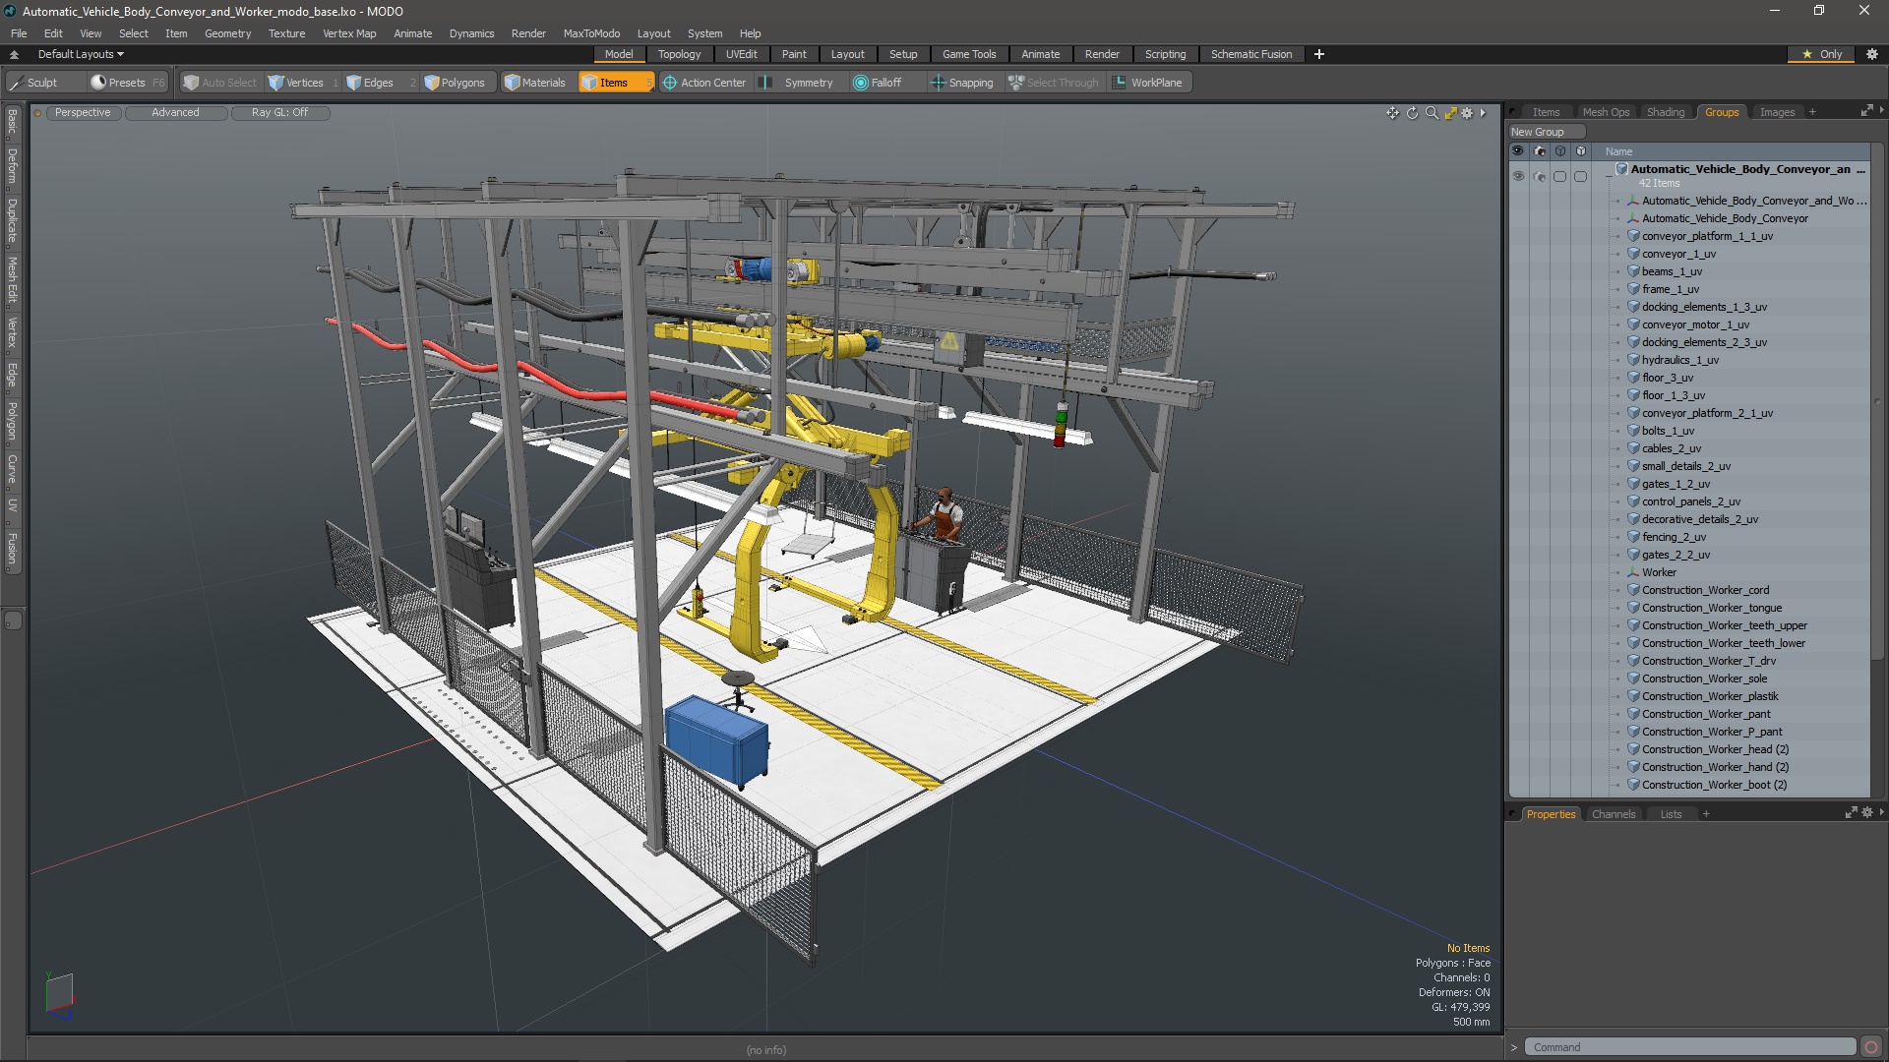
Task: Toggle render camera icon for the group
Action: tap(1539, 176)
